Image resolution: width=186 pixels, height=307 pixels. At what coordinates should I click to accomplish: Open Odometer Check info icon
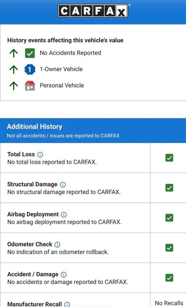(x=57, y=245)
